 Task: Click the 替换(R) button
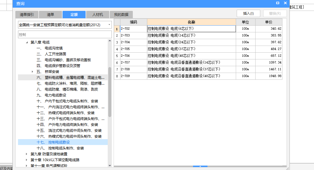[x=275, y=13]
